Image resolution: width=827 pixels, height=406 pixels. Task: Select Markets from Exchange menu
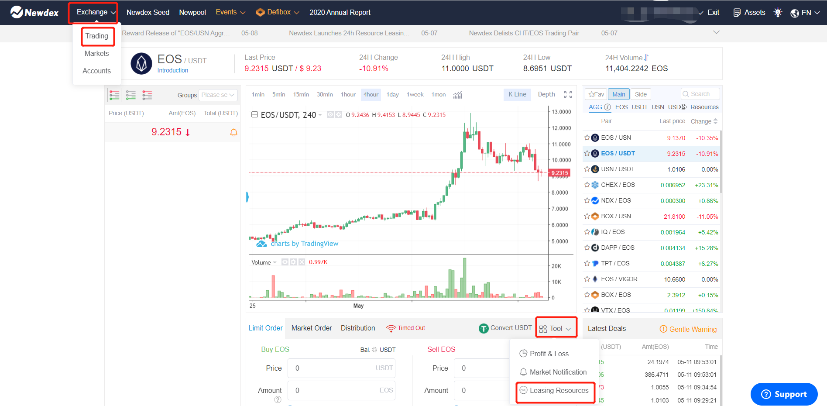click(x=97, y=53)
